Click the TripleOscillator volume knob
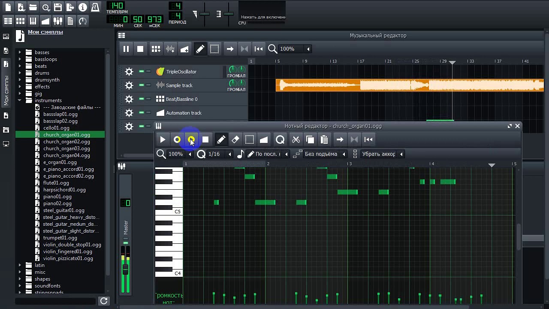Image resolution: width=549 pixels, height=309 pixels. [x=232, y=70]
